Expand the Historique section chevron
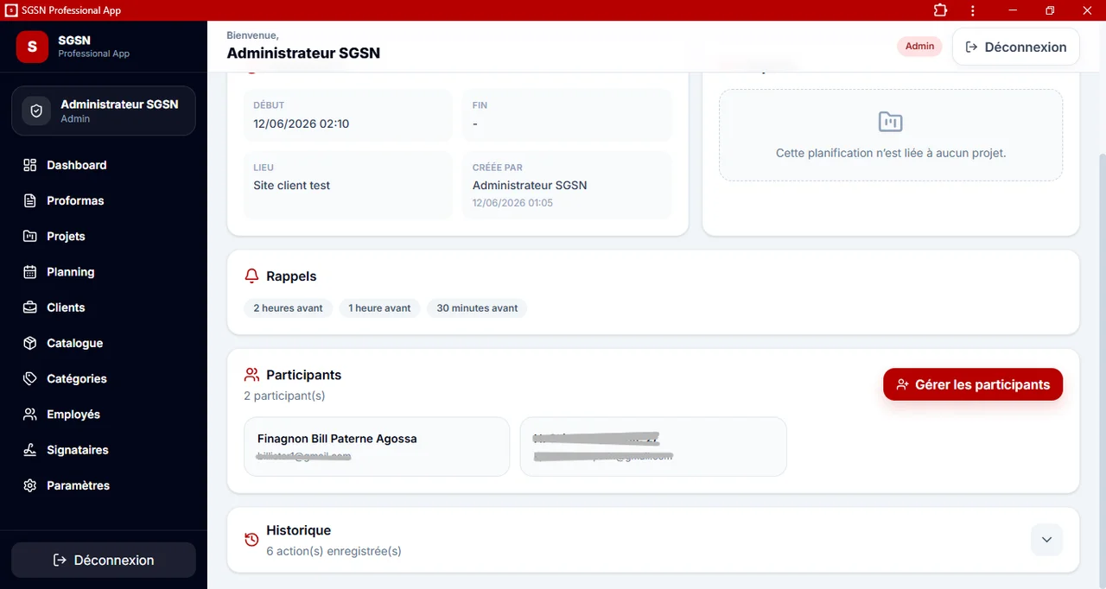Image resolution: width=1106 pixels, height=589 pixels. coord(1046,540)
